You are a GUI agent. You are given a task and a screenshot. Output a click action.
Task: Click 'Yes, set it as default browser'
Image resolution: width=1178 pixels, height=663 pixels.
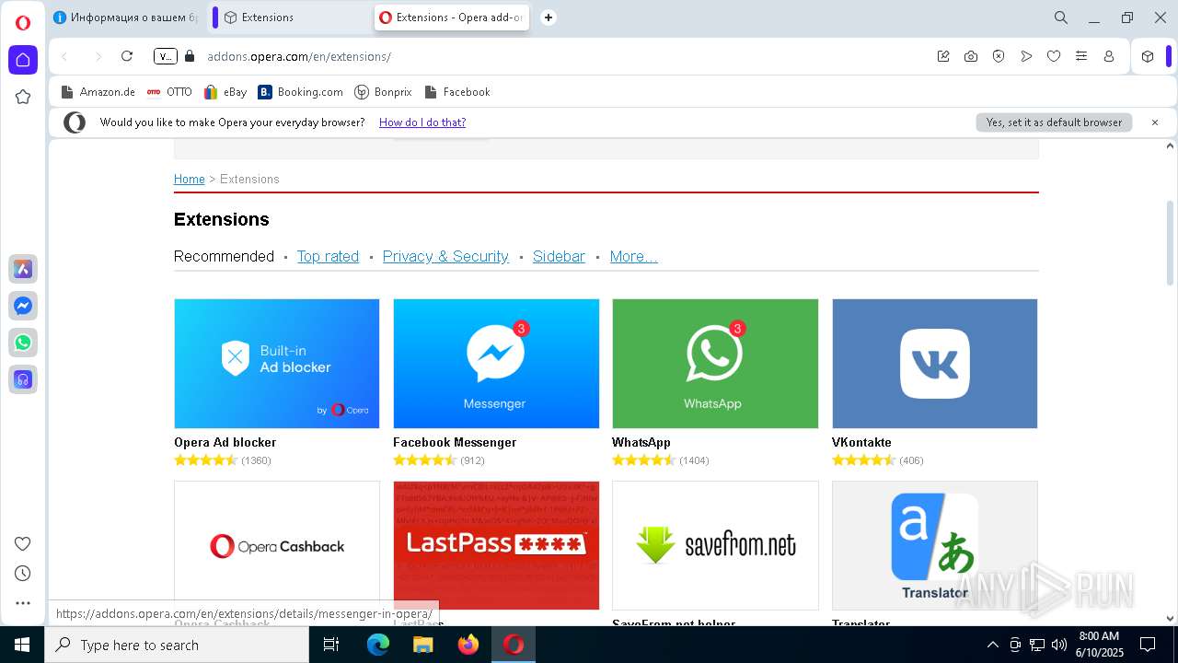1054,122
